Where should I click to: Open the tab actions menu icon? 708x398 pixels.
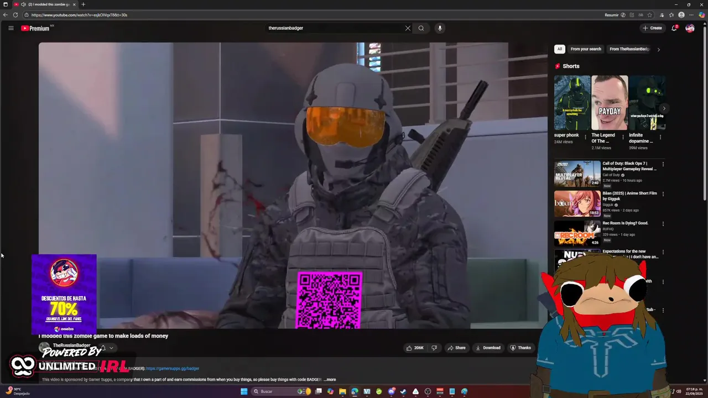click(6, 4)
